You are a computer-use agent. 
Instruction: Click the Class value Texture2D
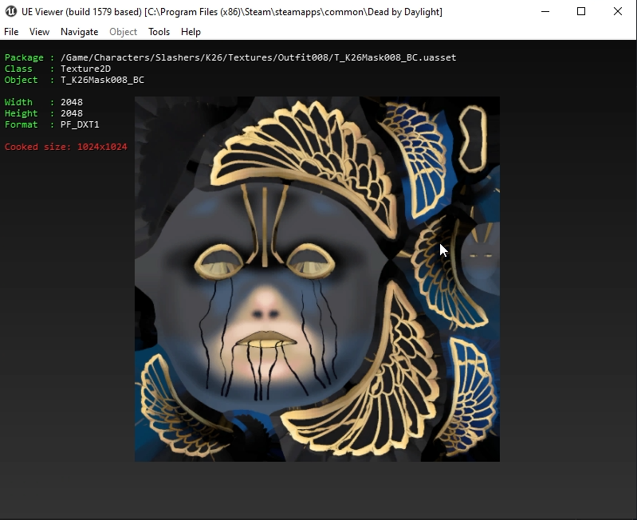86,69
